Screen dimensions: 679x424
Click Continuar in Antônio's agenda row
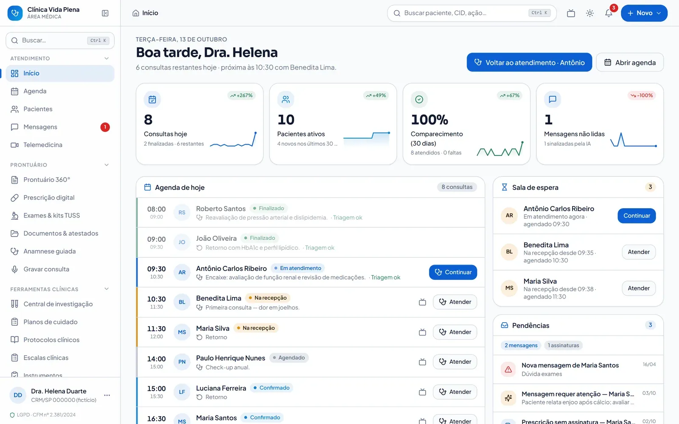click(x=453, y=272)
